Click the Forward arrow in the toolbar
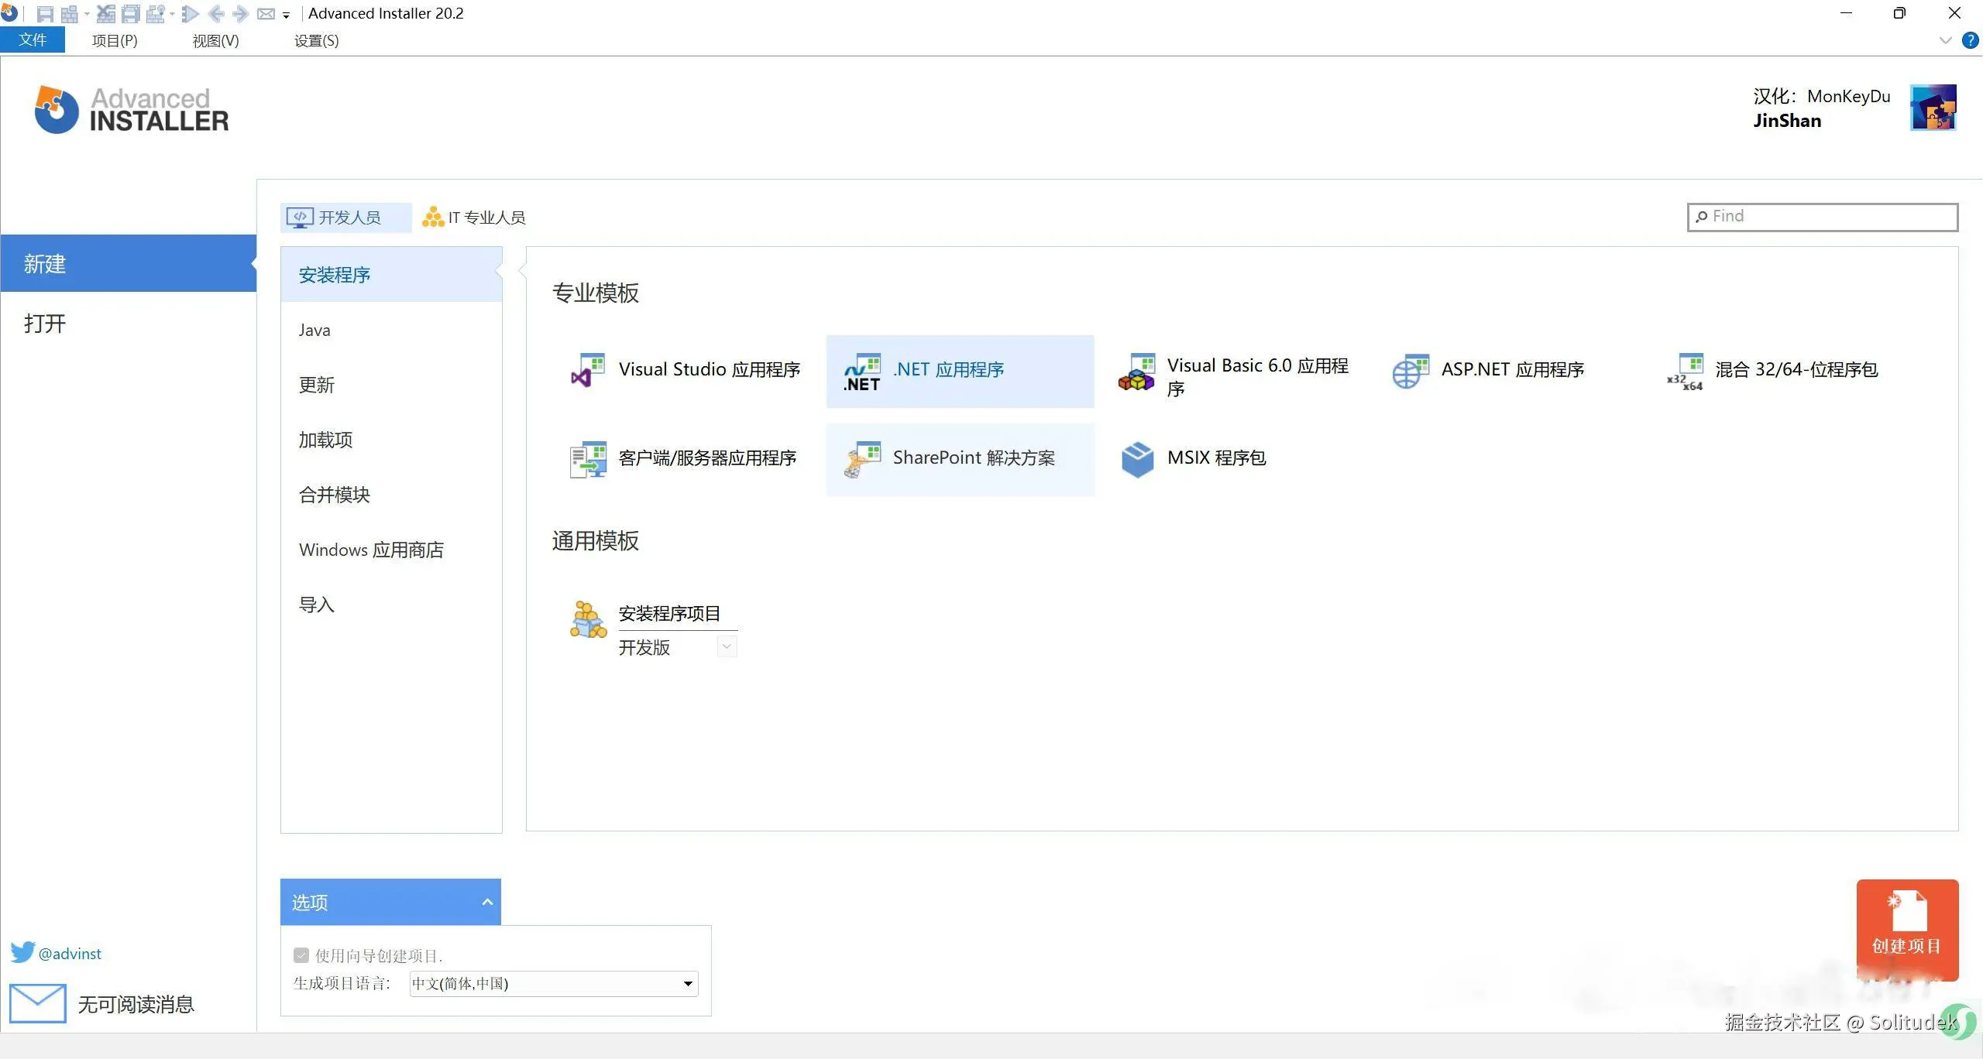The image size is (1983, 1059). tap(241, 14)
